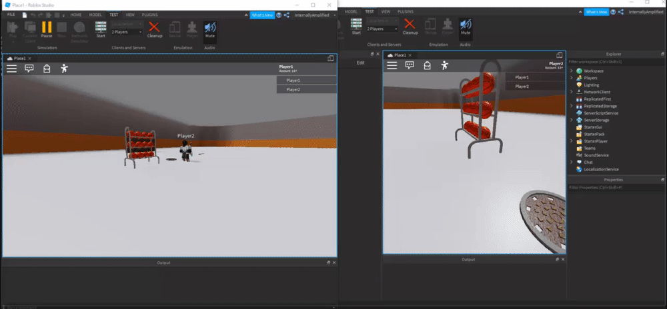Open the hamburger menu in right game view

point(392,65)
